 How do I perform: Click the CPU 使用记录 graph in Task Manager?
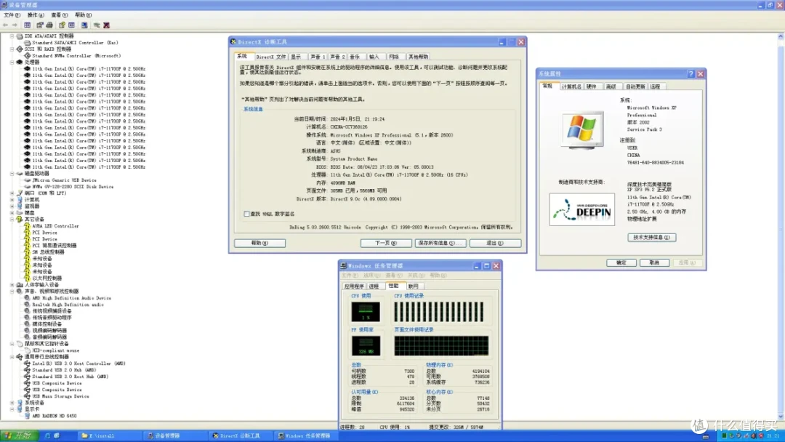click(x=440, y=312)
